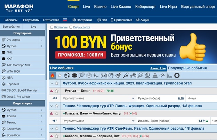Viewport: 217px width, 140px height.
Task: Click the esports gamepad icon
Action: (104, 75)
